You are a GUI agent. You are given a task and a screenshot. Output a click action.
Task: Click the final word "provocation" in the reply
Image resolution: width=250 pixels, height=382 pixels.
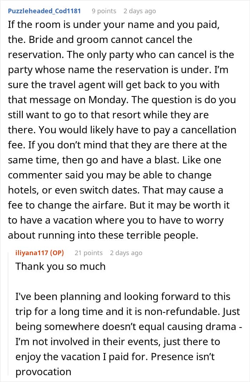point(44,372)
